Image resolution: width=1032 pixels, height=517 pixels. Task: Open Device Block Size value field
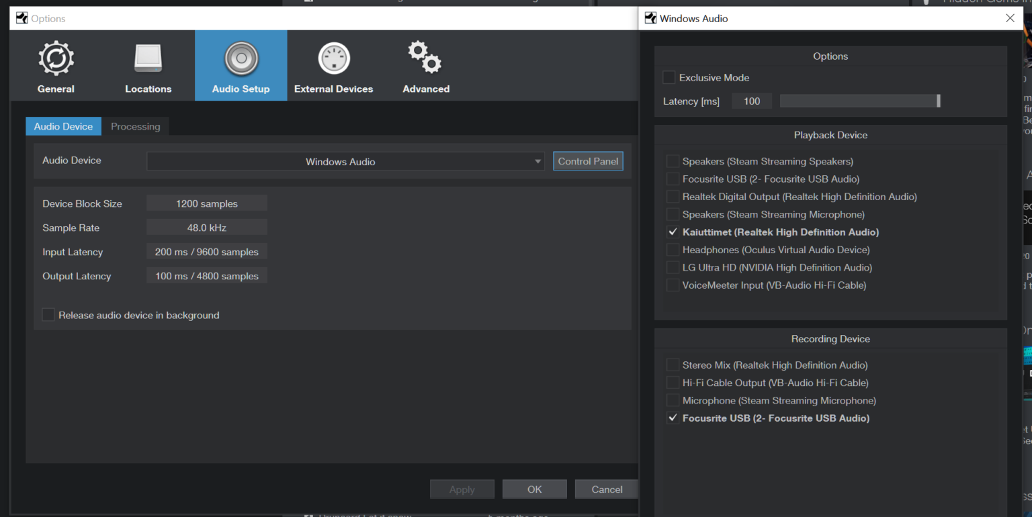(206, 203)
